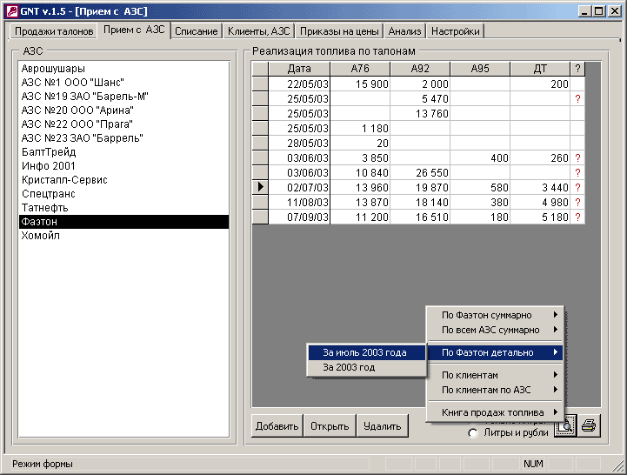Select 'АЗС №20 ООО "Арина"' in list
627x475 pixels.
click(124, 110)
